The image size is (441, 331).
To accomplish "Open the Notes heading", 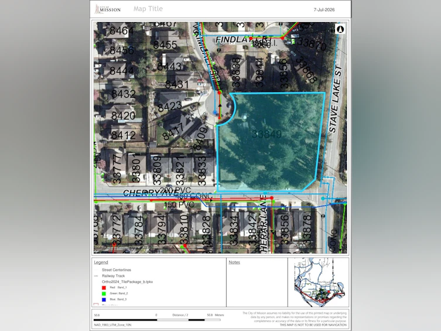I will click(234, 262).
